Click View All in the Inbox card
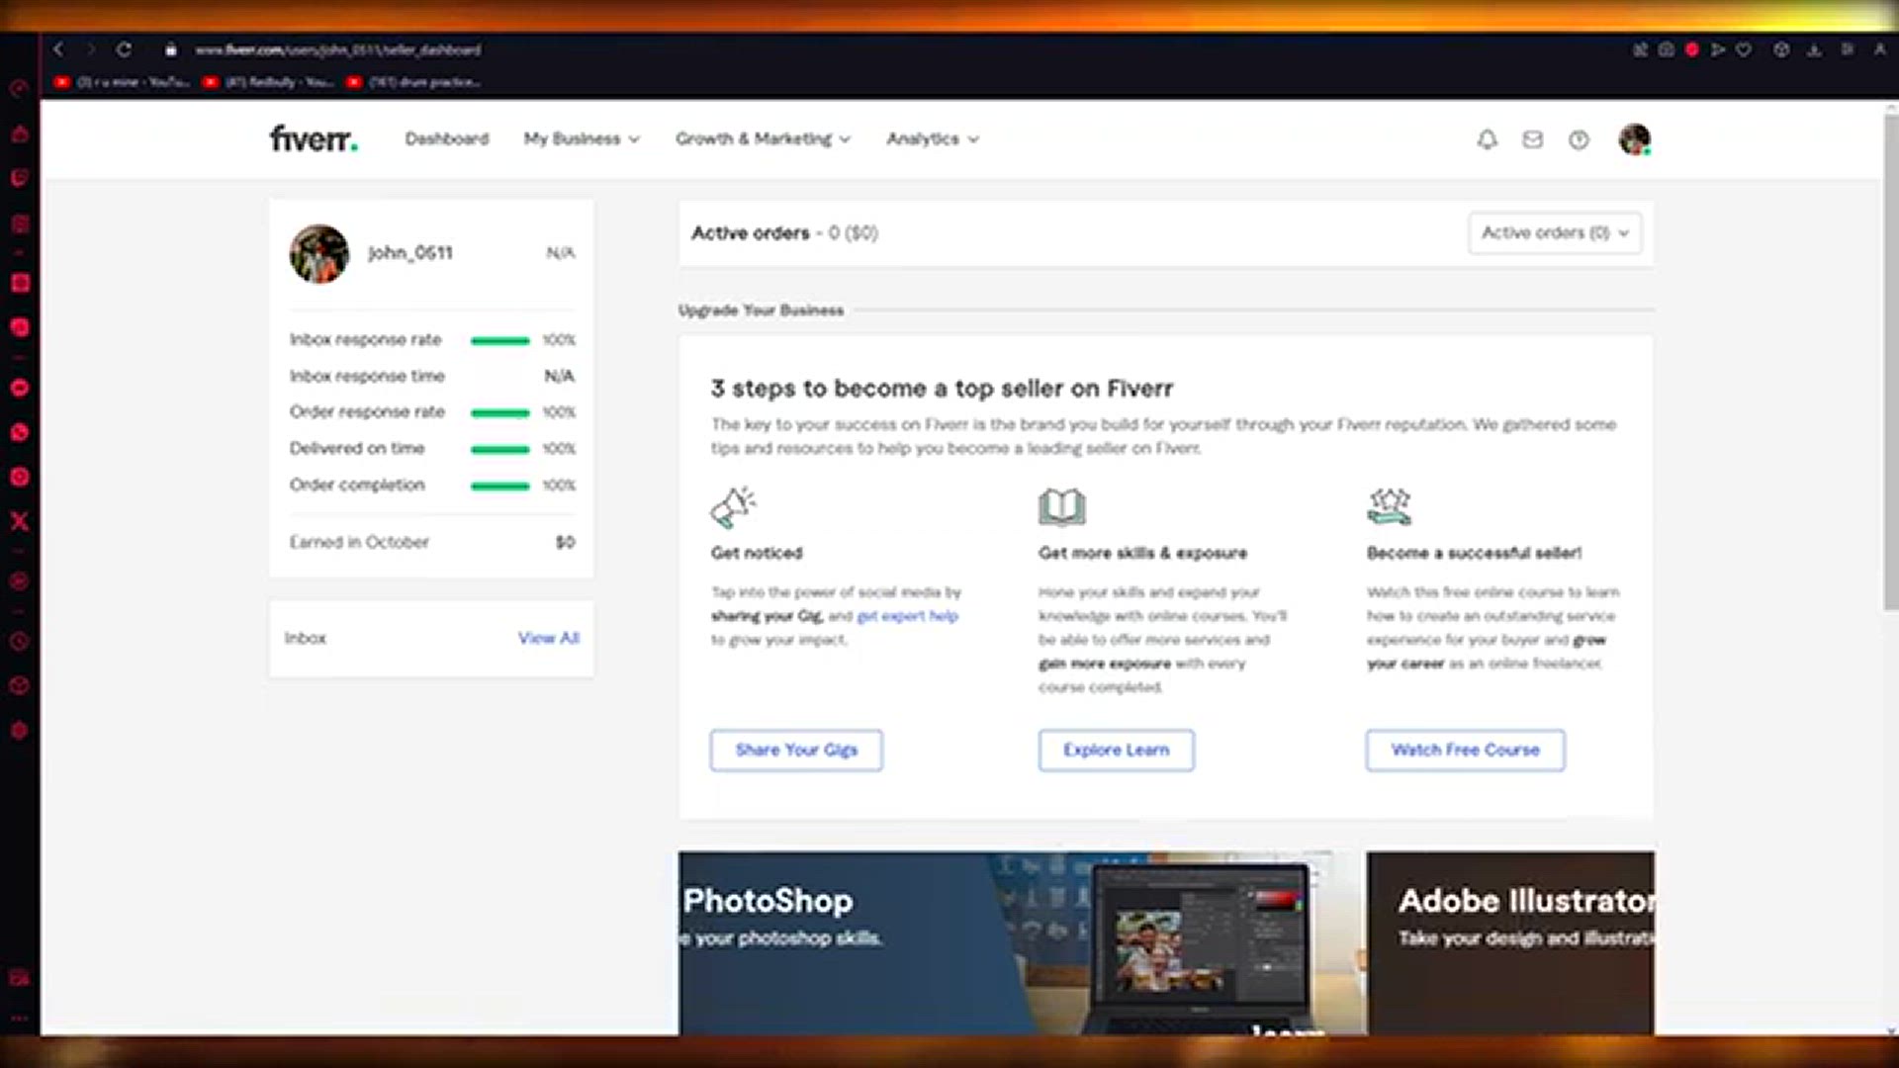 click(x=549, y=638)
